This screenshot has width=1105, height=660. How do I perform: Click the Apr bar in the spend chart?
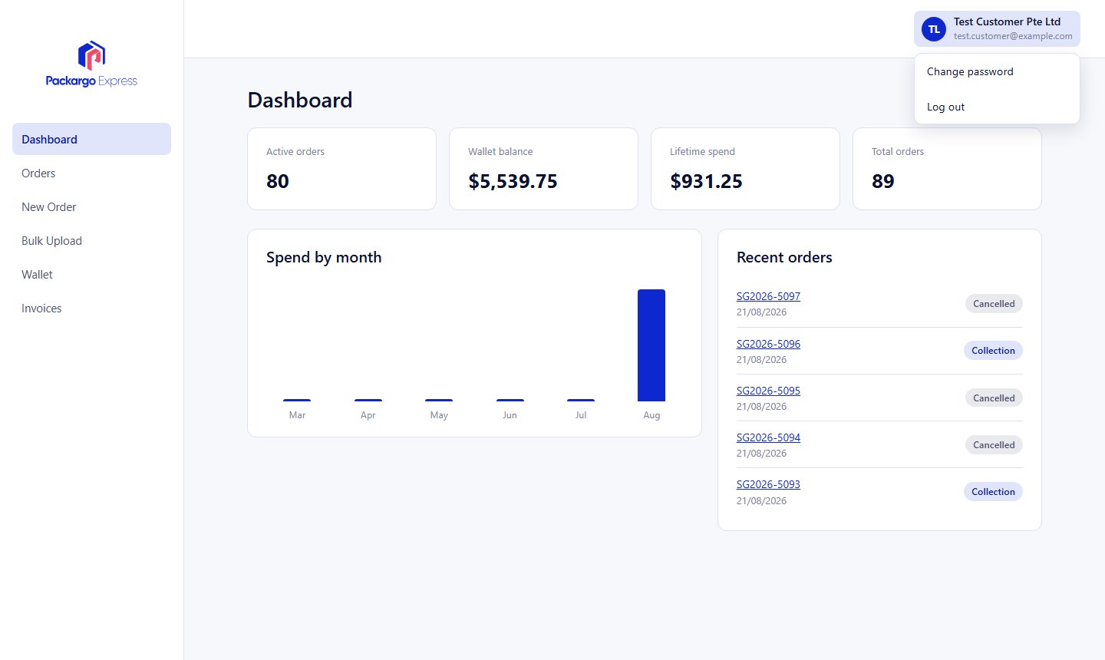tap(368, 400)
